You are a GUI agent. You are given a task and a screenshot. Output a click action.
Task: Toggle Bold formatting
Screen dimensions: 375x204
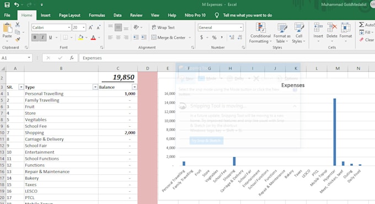point(35,37)
